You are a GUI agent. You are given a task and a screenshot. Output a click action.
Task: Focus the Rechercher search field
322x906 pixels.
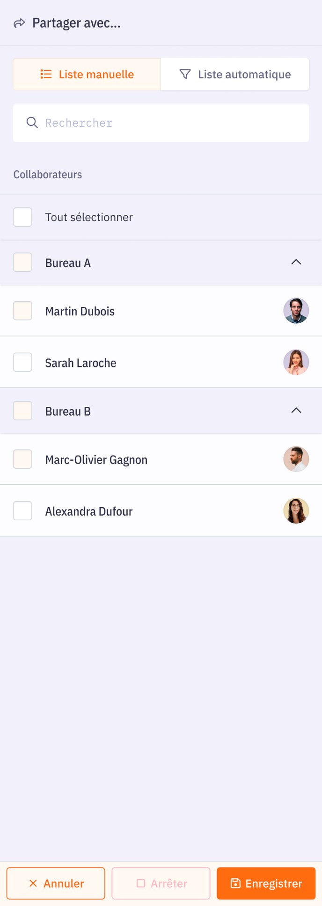click(x=161, y=123)
